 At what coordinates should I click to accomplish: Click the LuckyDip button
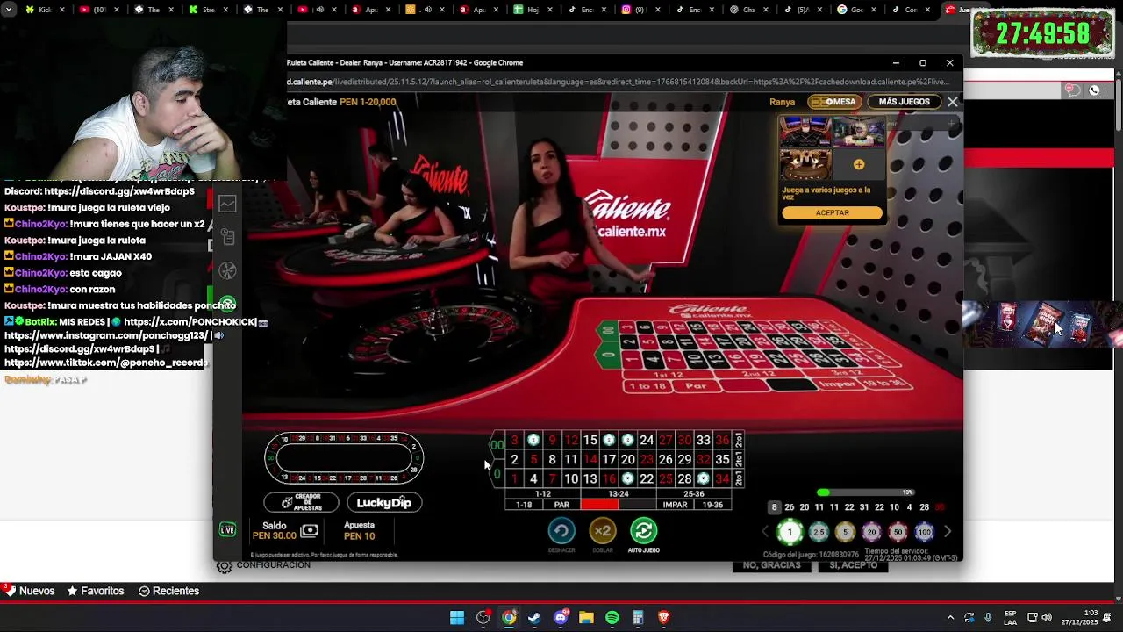[384, 502]
